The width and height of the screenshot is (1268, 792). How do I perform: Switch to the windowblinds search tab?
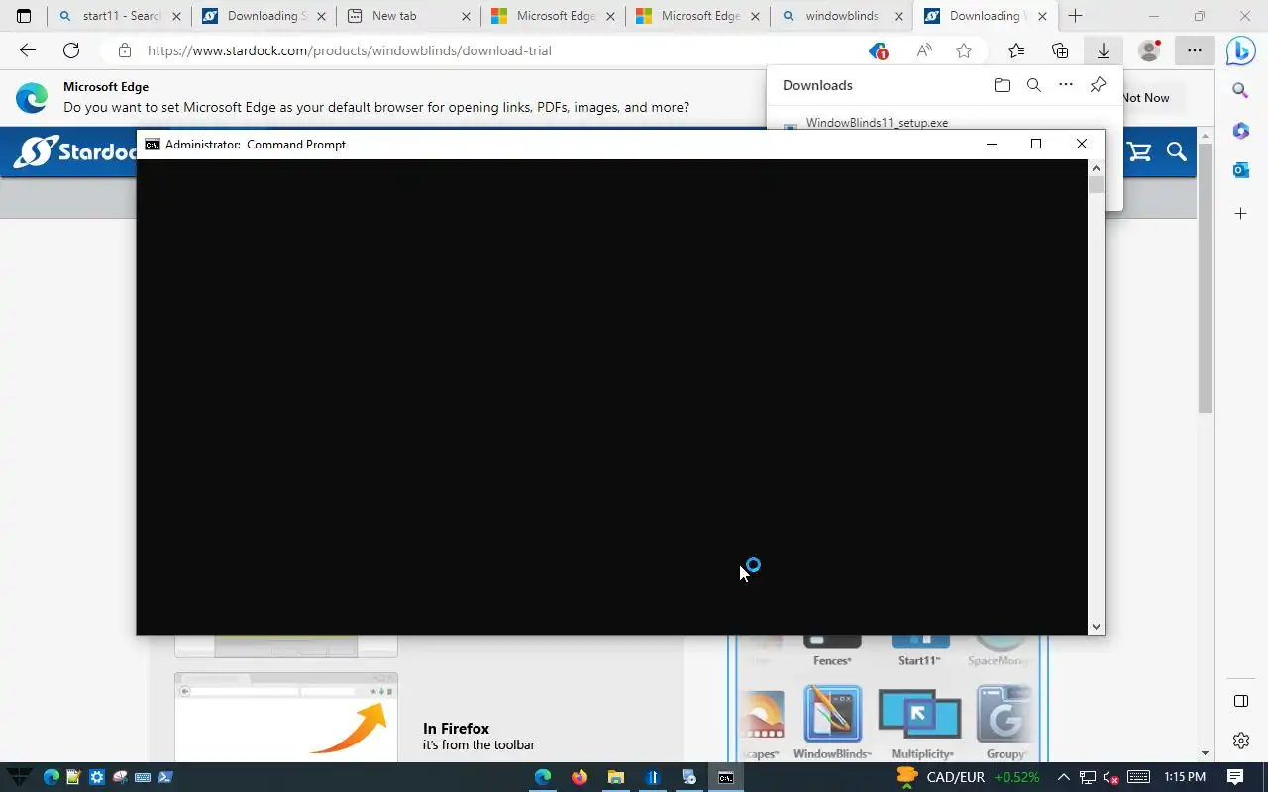click(842, 16)
